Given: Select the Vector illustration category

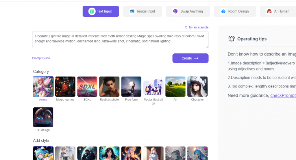Looking at the screenshot, I should 153,87.
